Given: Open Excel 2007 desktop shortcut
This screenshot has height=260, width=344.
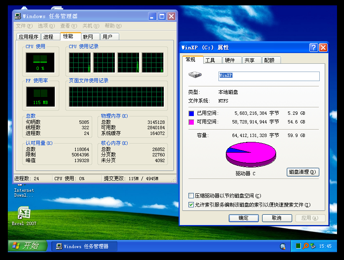Looking at the screenshot, I should [x=24, y=213].
